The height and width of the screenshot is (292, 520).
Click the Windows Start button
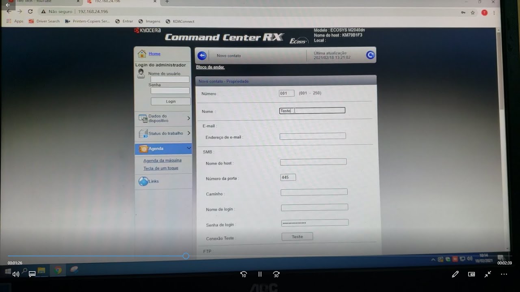(8, 271)
